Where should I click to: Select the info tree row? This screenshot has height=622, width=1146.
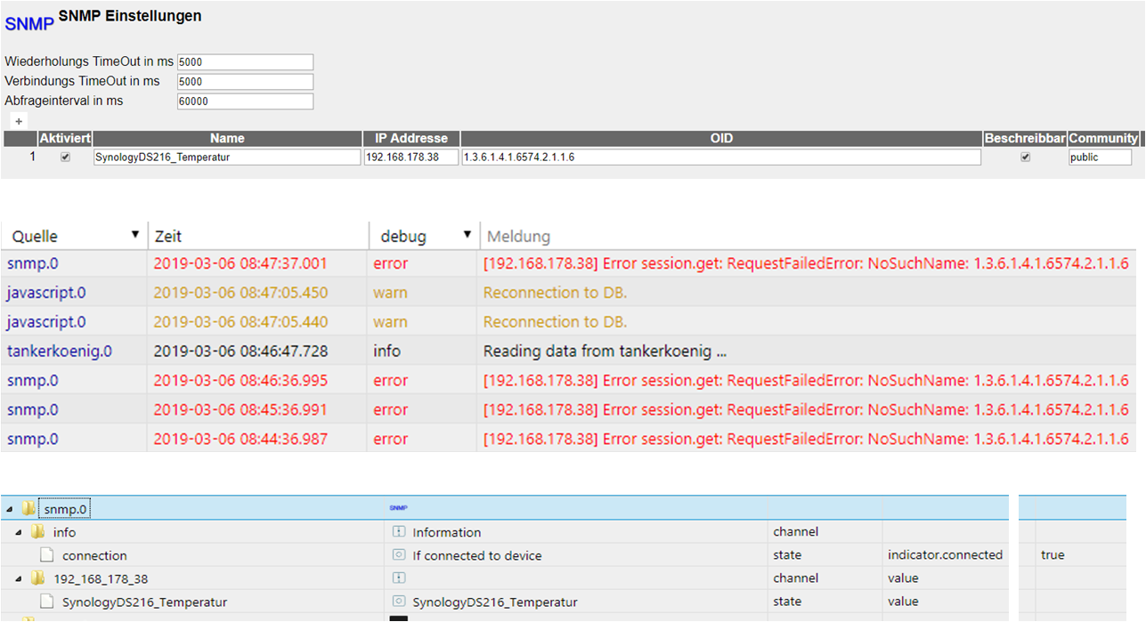point(506,532)
